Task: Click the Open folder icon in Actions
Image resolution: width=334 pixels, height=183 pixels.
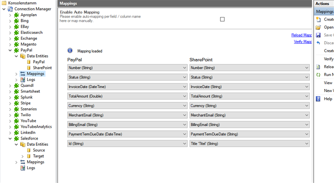Action: [318, 27]
